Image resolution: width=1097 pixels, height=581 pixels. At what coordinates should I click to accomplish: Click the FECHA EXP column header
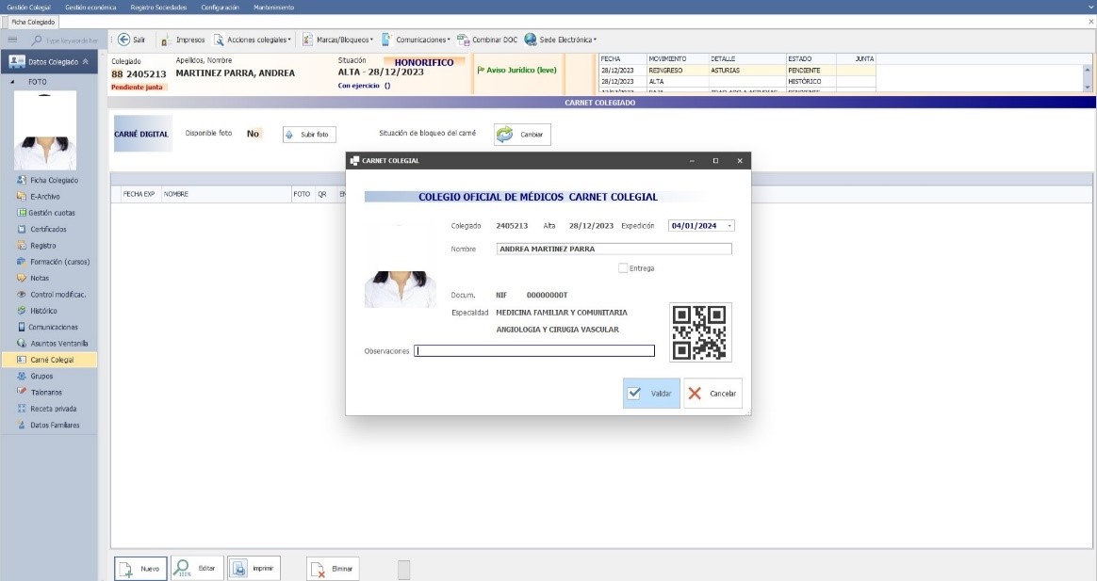pos(139,194)
